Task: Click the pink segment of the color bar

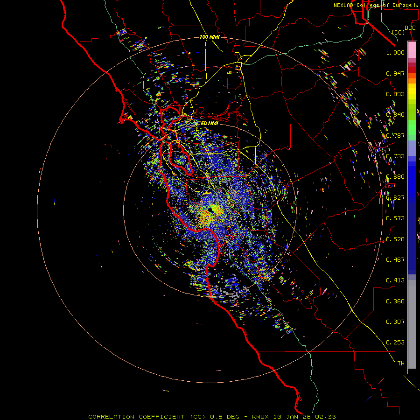Action: [412, 49]
